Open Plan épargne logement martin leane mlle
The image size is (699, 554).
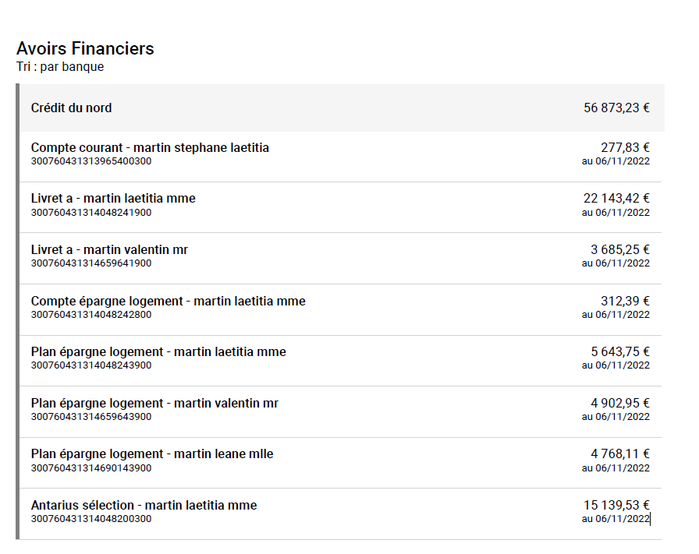[x=152, y=453]
